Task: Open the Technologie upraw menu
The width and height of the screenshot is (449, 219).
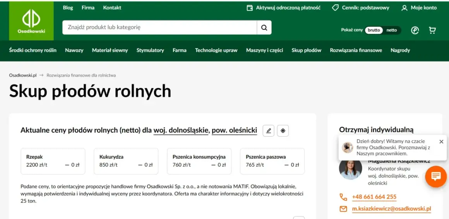Action: click(x=216, y=50)
